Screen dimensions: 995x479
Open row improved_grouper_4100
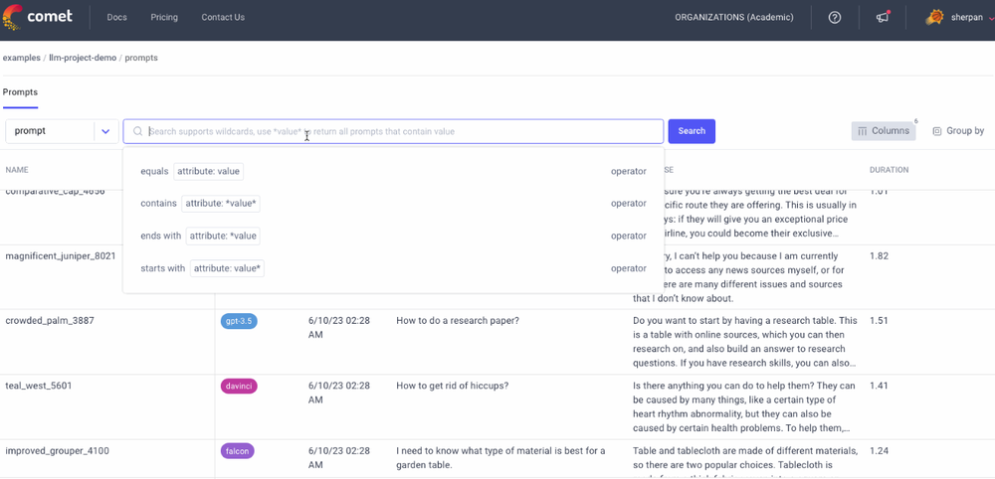pyautogui.click(x=57, y=451)
